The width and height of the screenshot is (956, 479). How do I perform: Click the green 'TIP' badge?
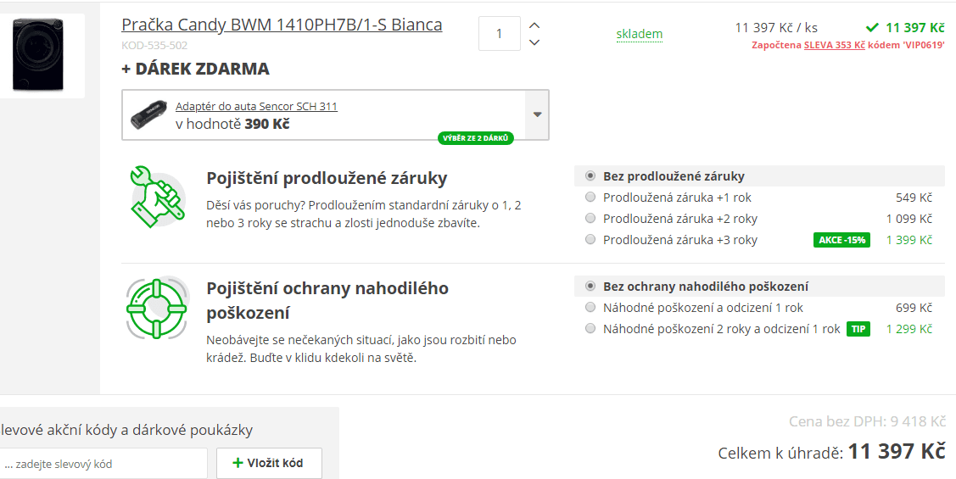point(858,329)
